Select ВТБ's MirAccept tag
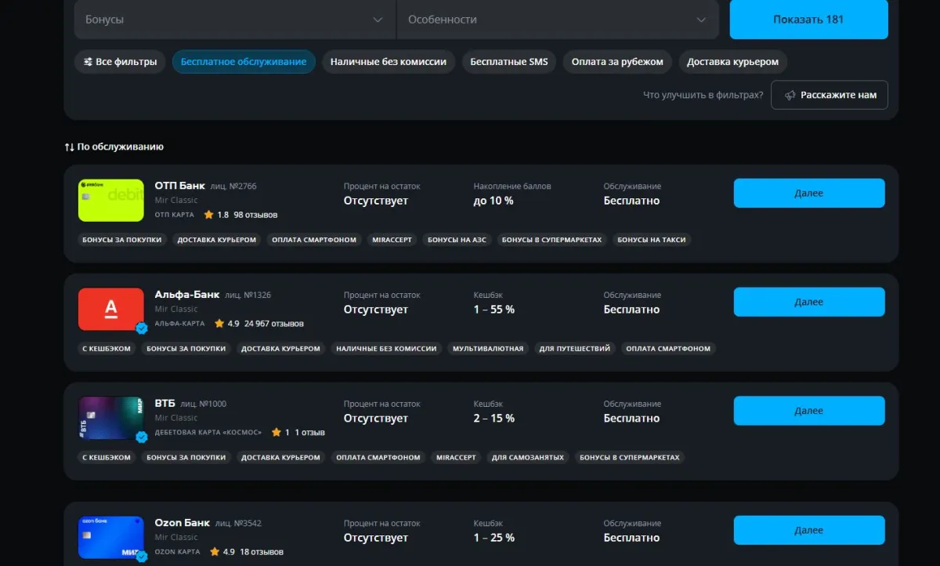The image size is (940, 566). pyautogui.click(x=457, y=458)
